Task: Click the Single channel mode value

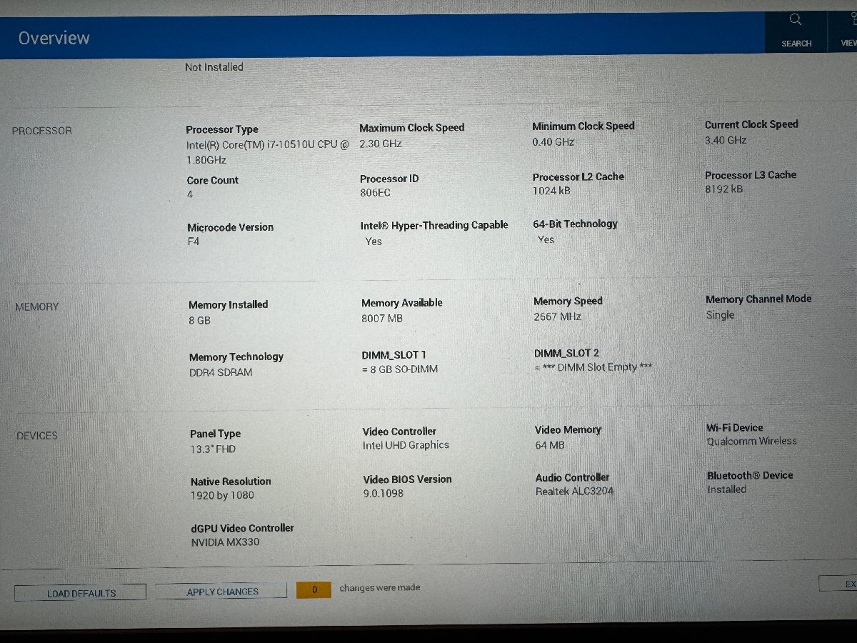Action: pyautogui.click(x=720, y=315)
